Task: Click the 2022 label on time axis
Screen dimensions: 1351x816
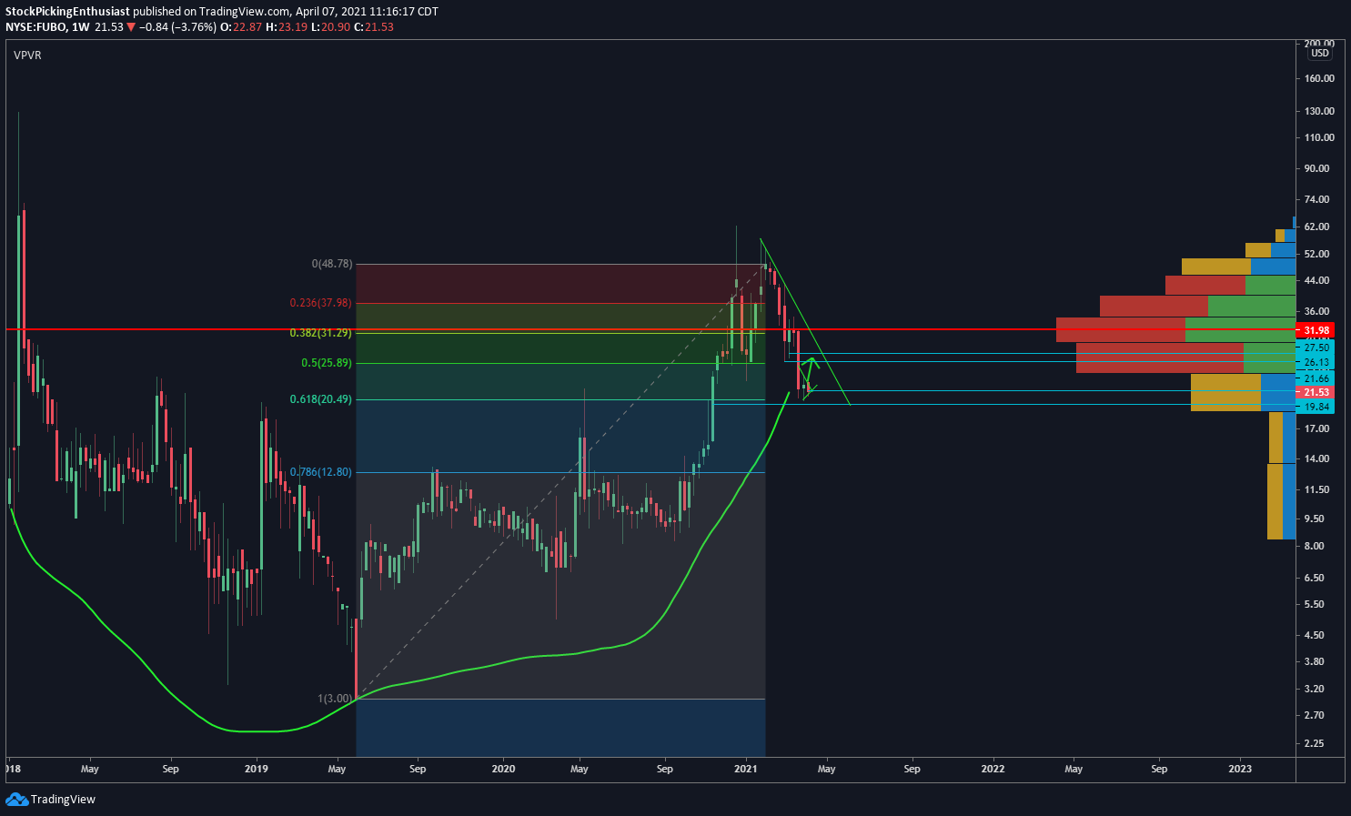Action: click(x=993, y=769)
